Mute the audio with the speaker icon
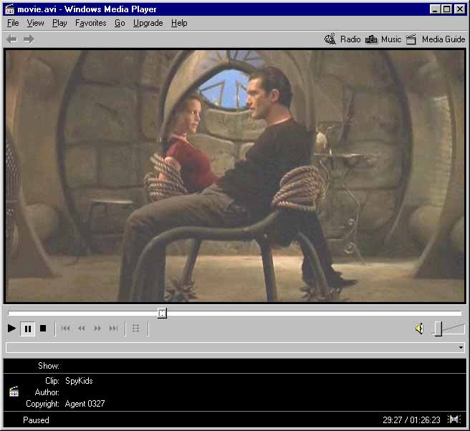470x431 pixels. tap(419, 329)
